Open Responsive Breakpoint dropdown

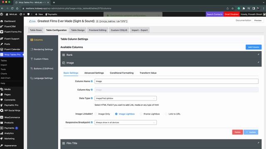[x=126, y=123]
